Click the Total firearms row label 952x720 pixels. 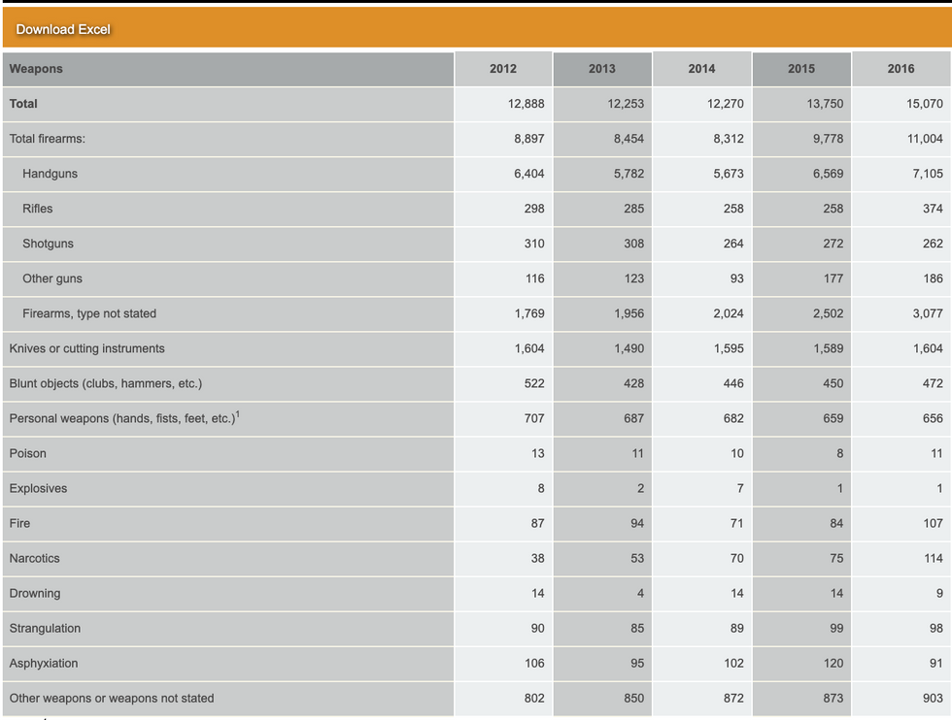coord(48,139)
